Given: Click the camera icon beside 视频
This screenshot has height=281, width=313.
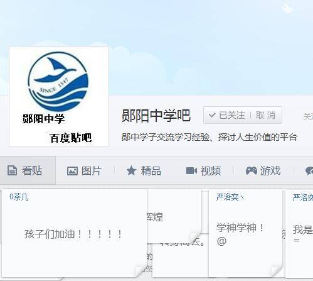Looking at the screenshot, I should [x=191, y=171].
